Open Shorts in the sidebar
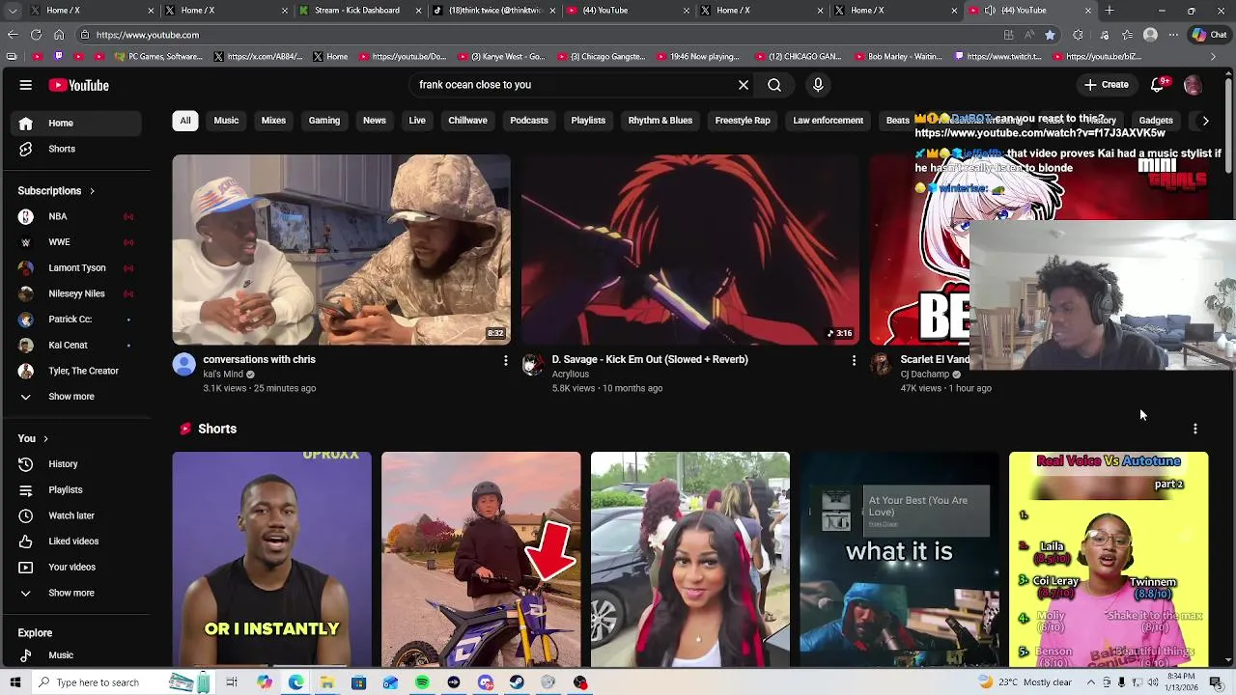 click(x=76, y=149)
